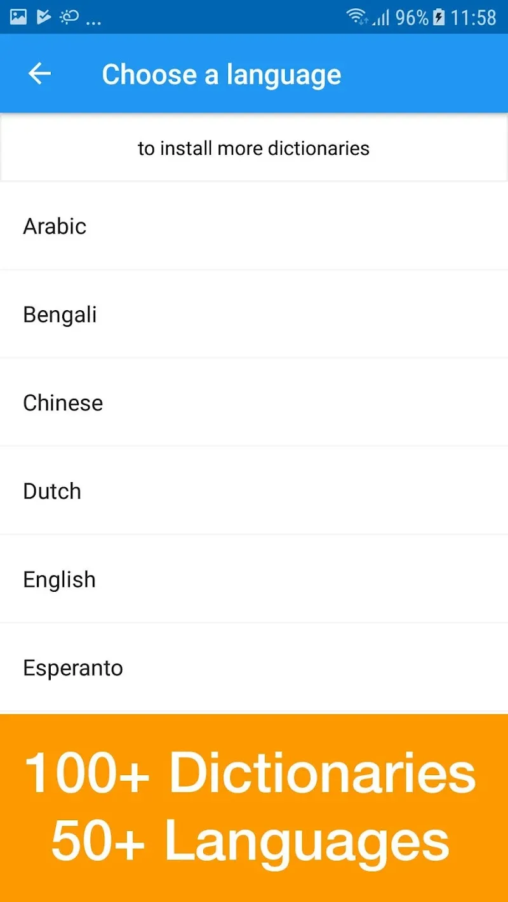This screenshot has width=508, height=902.
Task: Tap the checkmark task notification icon
Action: (43, 17)
